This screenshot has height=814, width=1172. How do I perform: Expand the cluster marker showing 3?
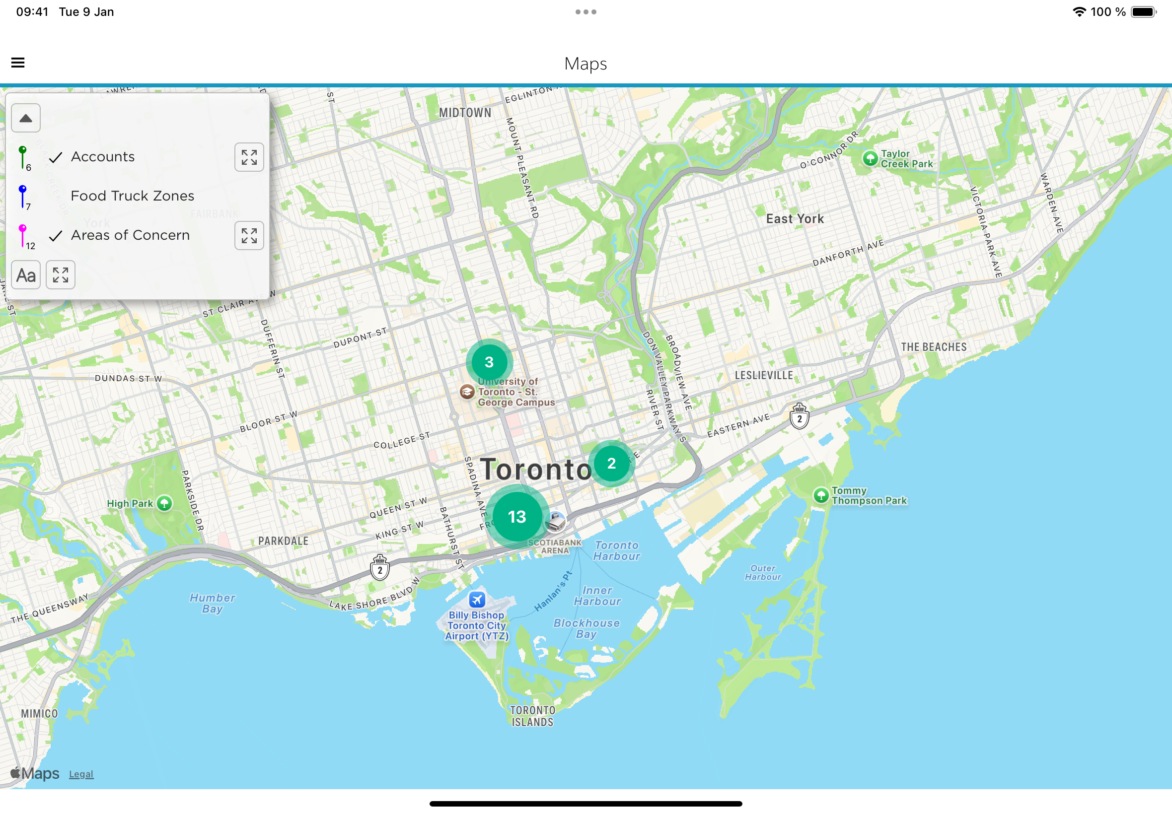[x=489, y=362]
